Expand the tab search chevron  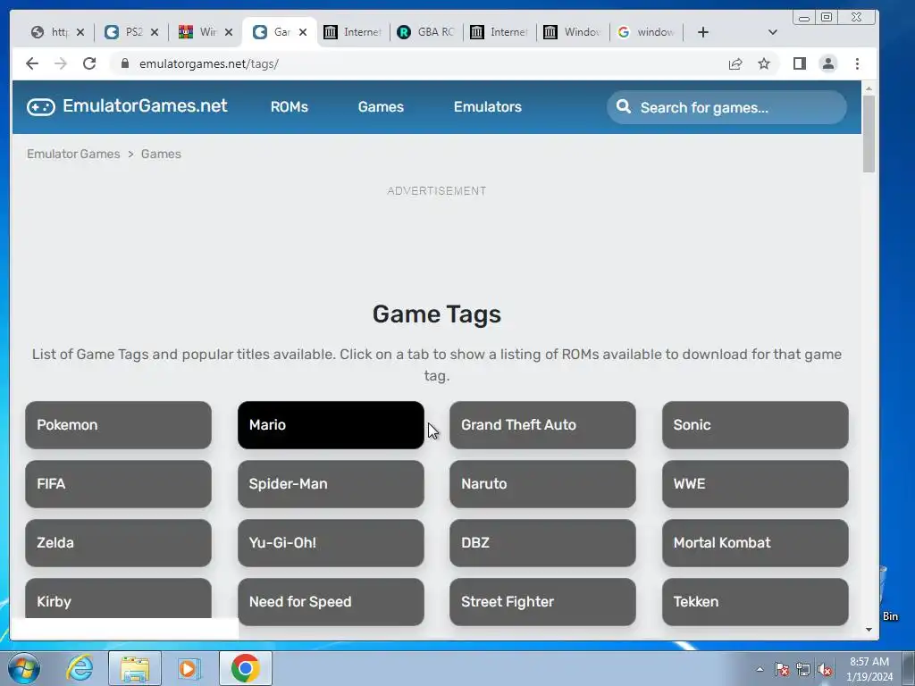click(x=773, y=32)
